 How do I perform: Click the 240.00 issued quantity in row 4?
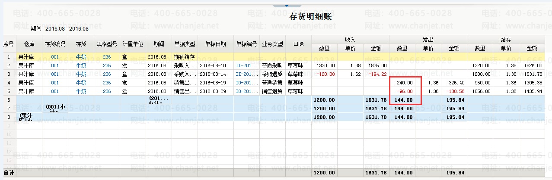coord(405,83)
